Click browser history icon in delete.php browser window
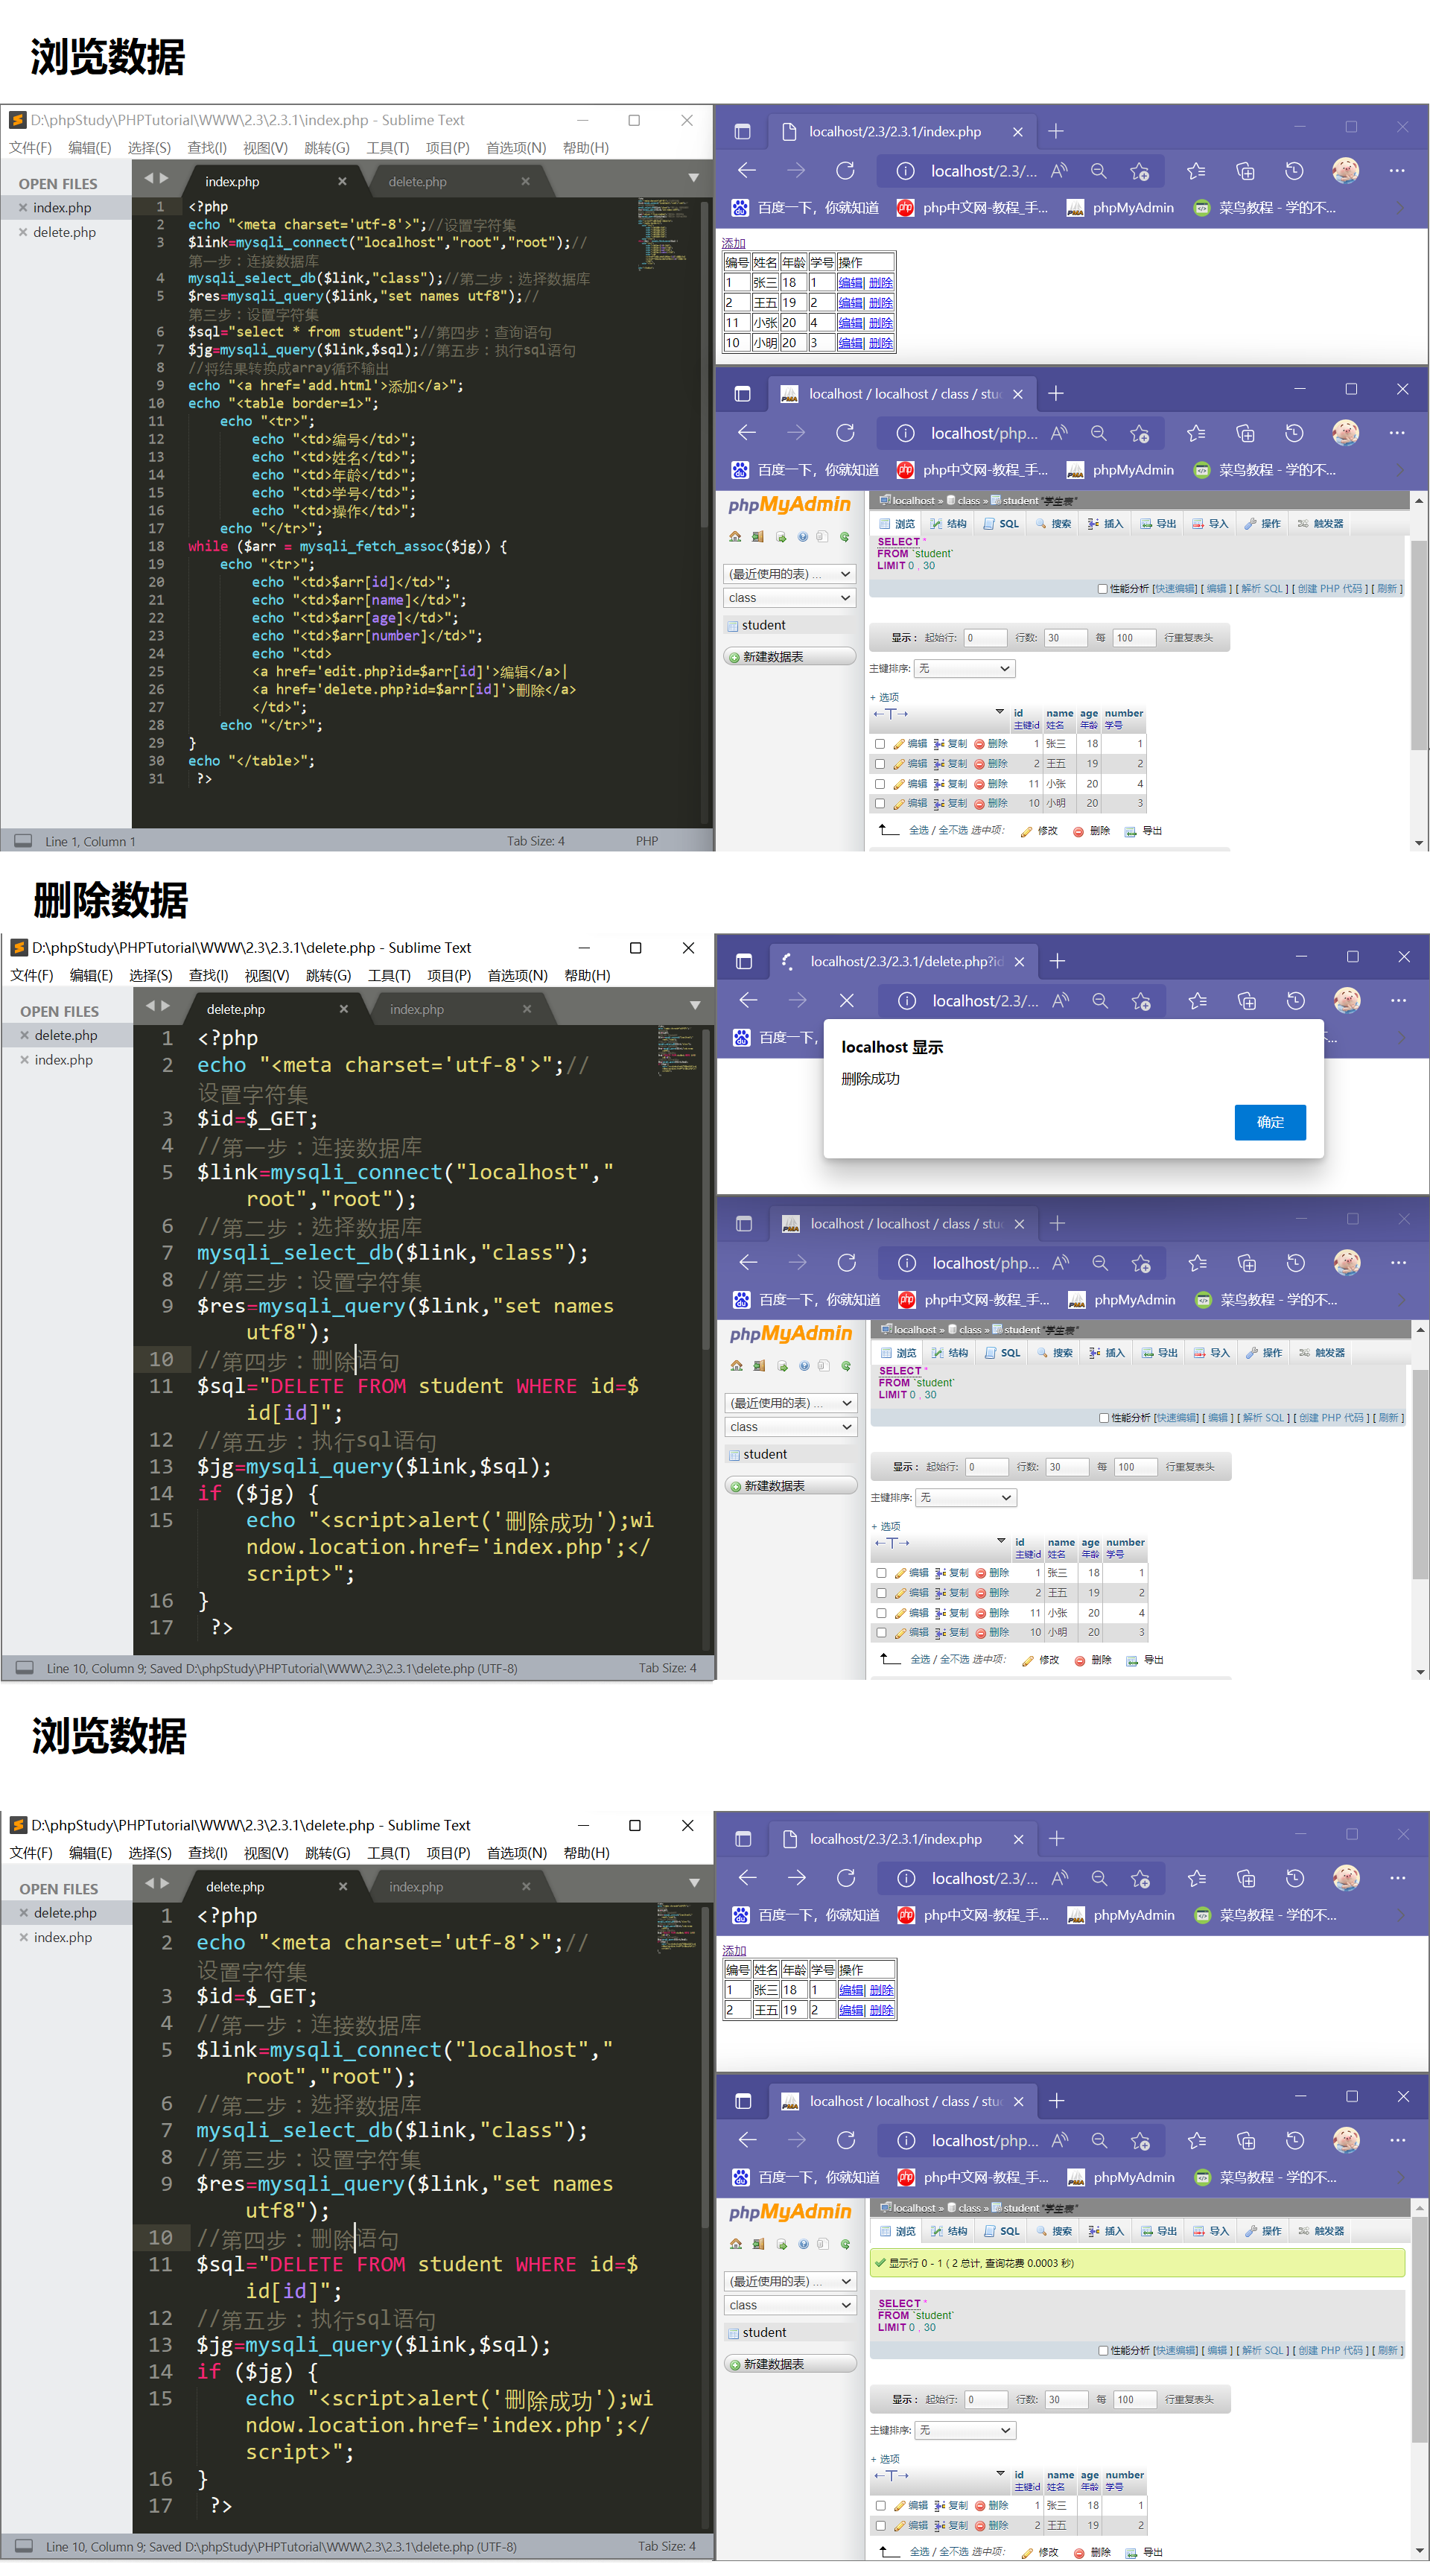This screenshot has height=2576, width=1430. (x=1295, y=1001)
